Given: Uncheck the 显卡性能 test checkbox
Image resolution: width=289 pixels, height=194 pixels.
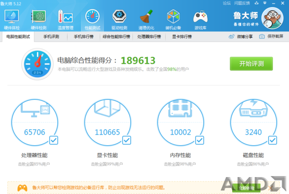Looking at the screenshot, I should tap(127, 140).
